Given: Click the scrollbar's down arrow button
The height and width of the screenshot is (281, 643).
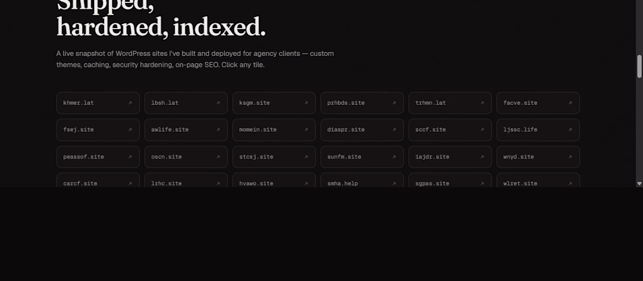Looking at the screenshot, I should coord(639,184).
